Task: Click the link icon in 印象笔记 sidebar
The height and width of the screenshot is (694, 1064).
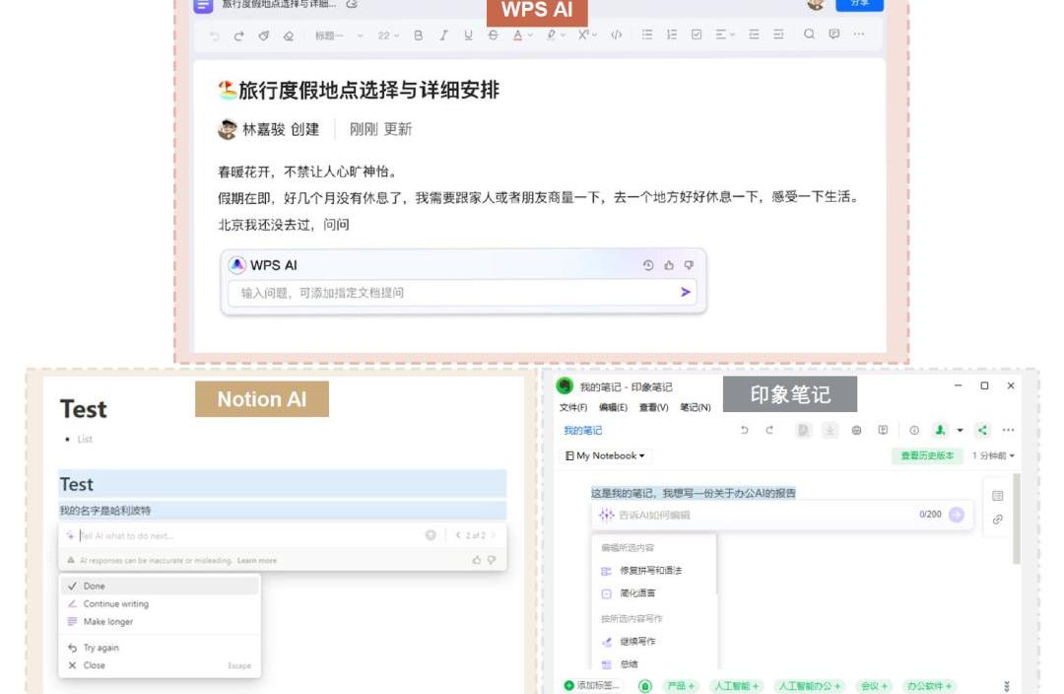Action: pos(997,520)
